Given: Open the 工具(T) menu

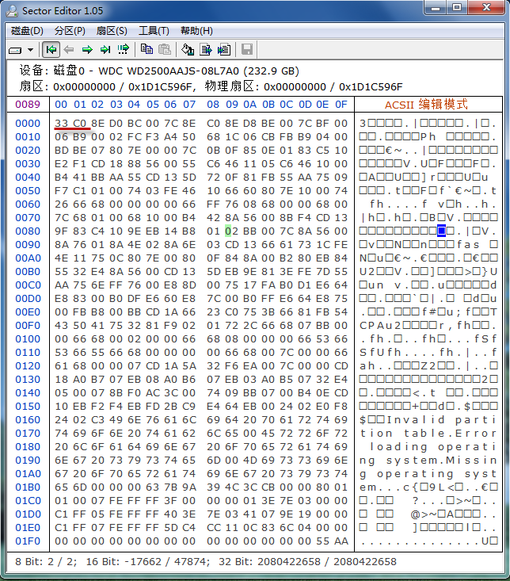Looking at the screenshot, I should [x=154, y=31].
